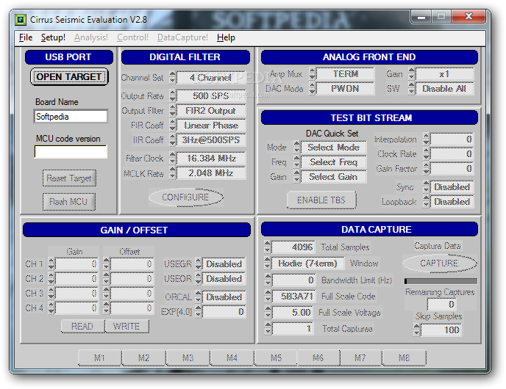Select the FIR2 Output value box
The height and width of the screenshot is (389, 506).
pos(211,110)
